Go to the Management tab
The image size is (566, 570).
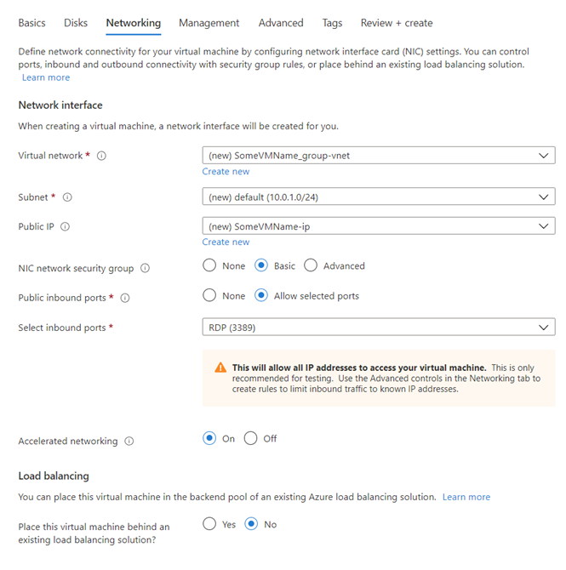pyautogui.click(x=209, y=23)
